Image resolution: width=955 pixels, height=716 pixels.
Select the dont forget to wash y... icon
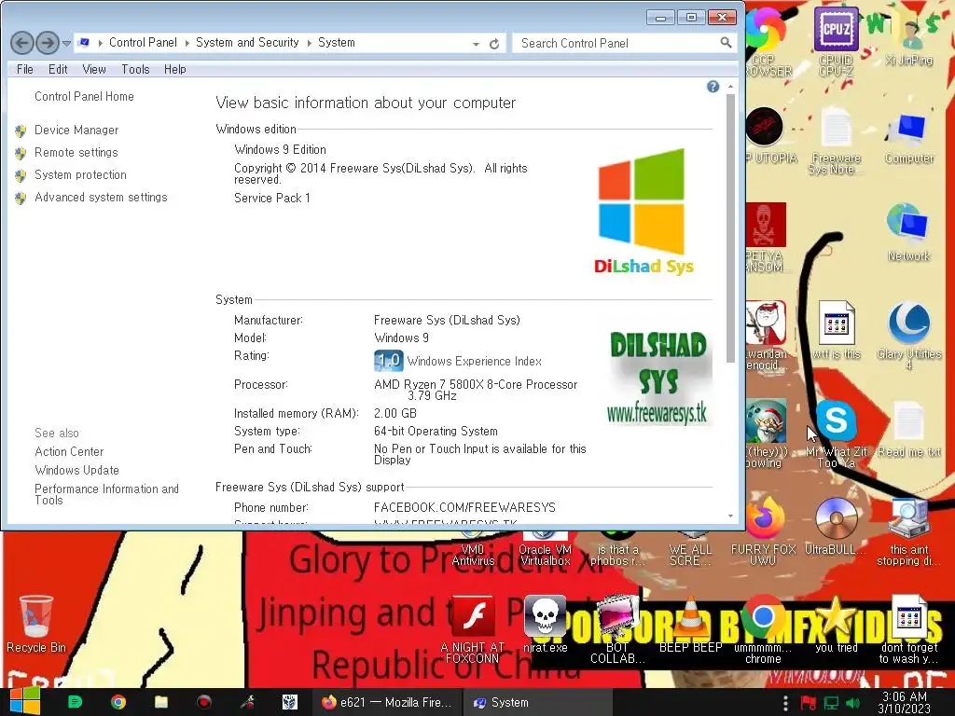pyautogui.click(x=908, y=629)
